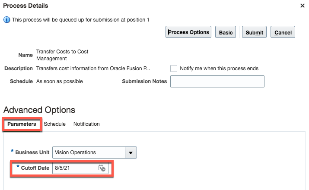Viewport: 309px width, 190px height.
Task: Click the Transfer Costs to Cost Management name
Action: 62,55
